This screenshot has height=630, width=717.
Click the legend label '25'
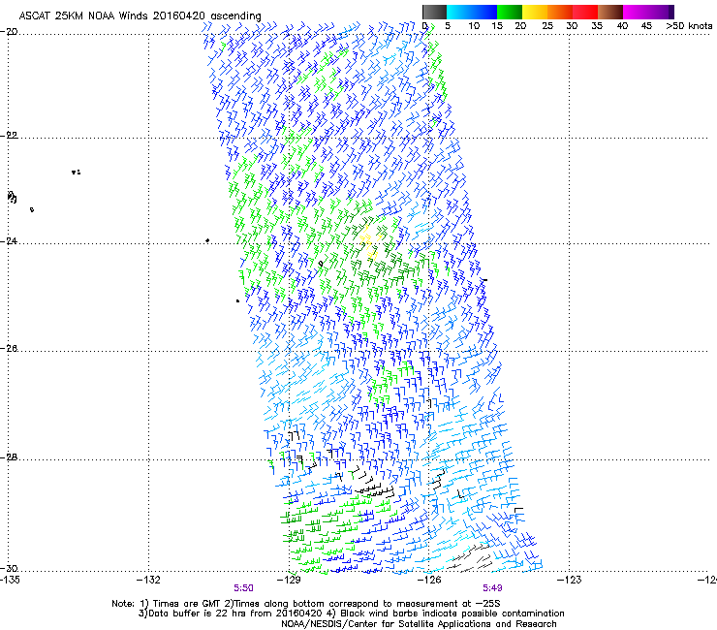pos(547,26)
